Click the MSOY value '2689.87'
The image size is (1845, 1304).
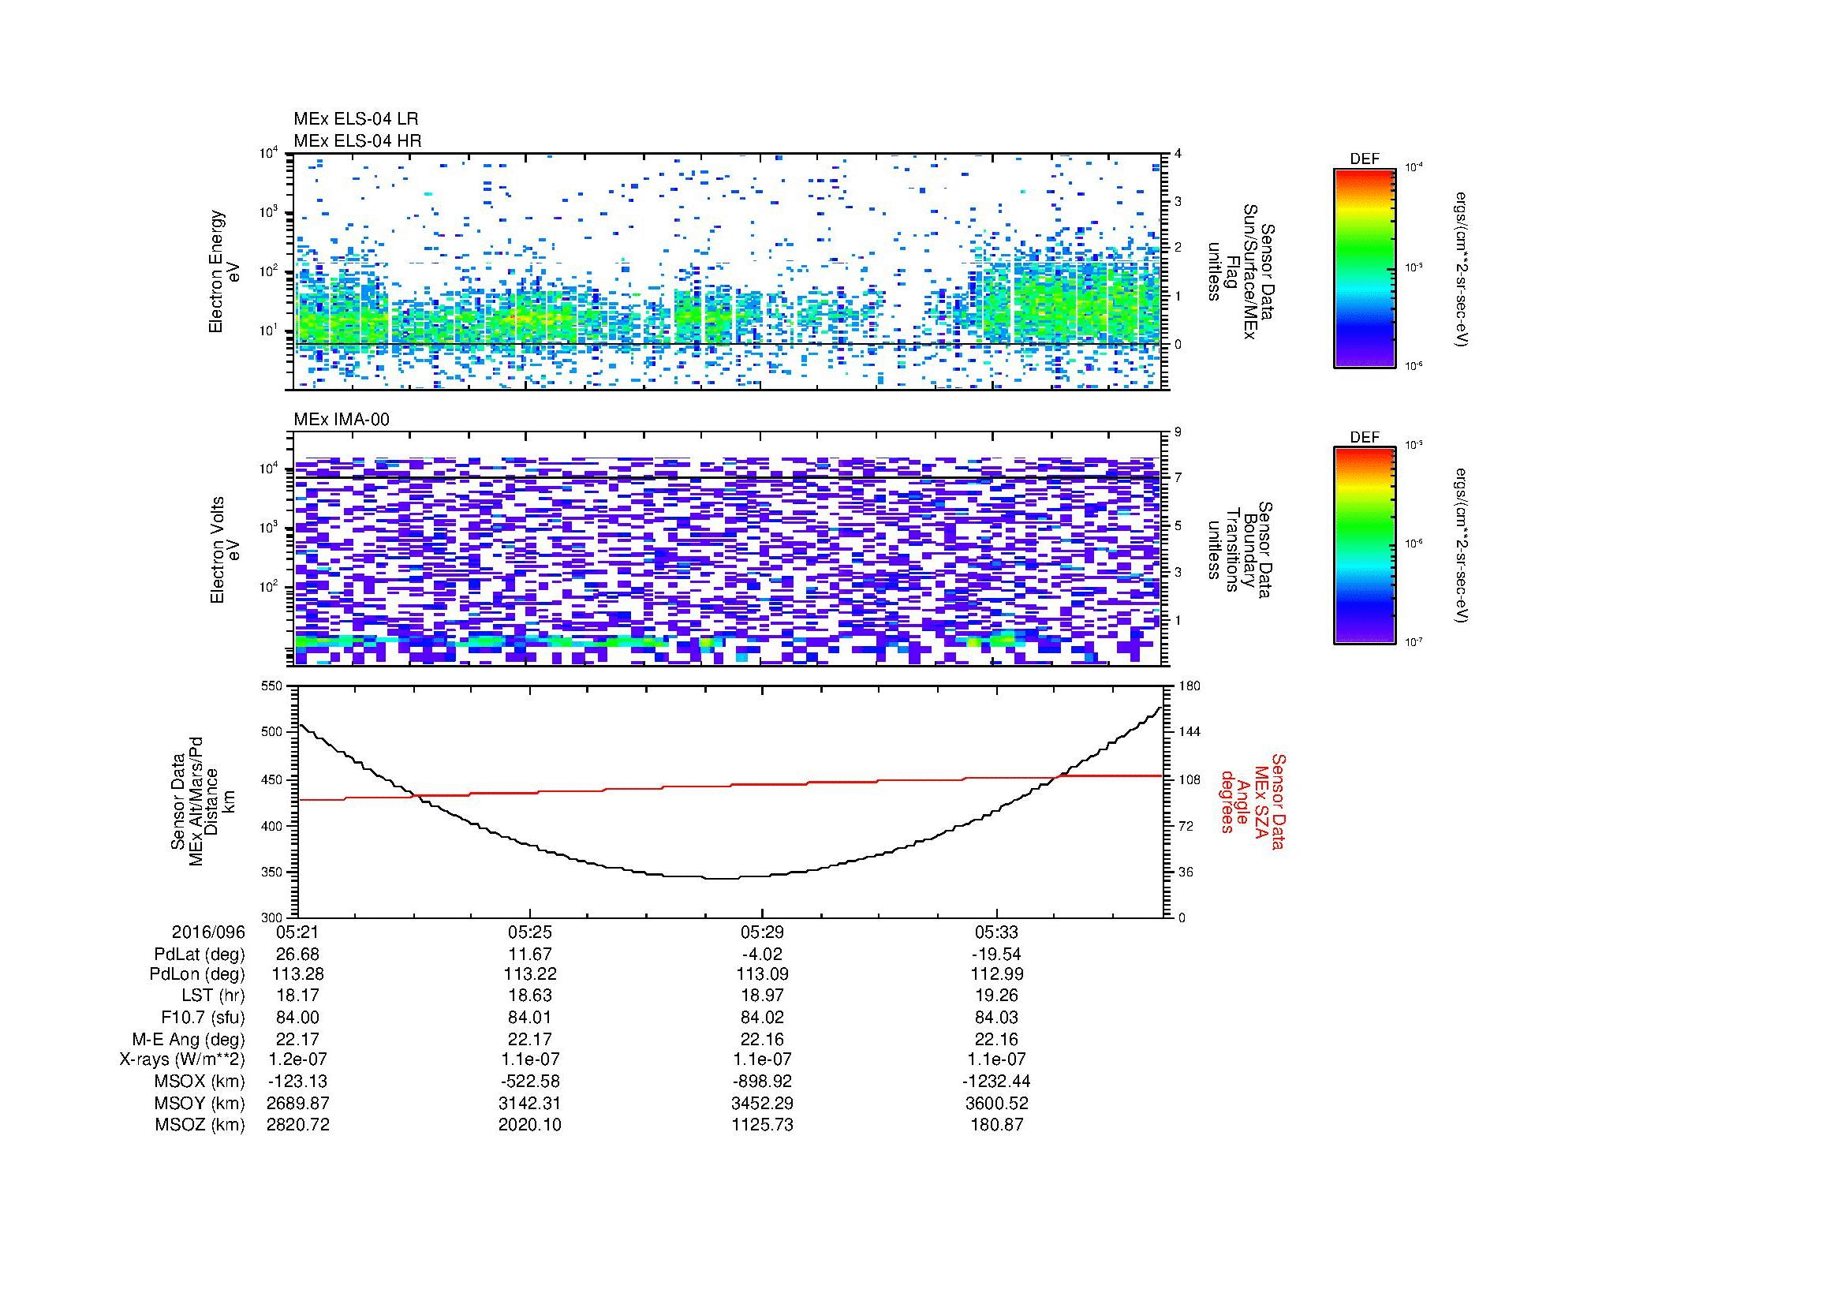pos(297,1104)
